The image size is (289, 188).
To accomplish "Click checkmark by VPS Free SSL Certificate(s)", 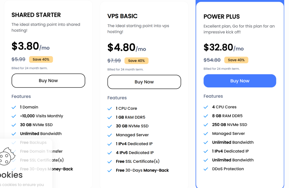I will click(x=110, y=162).
